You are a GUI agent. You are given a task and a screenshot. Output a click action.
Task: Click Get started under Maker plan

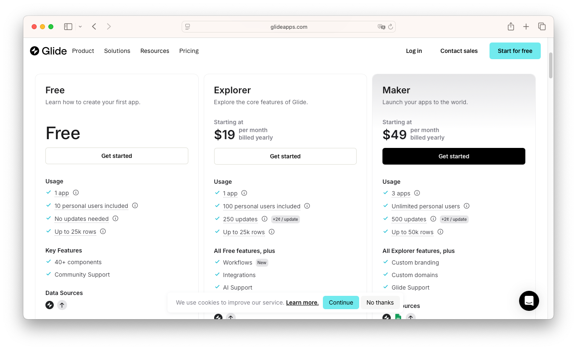(x=454, y=156)
